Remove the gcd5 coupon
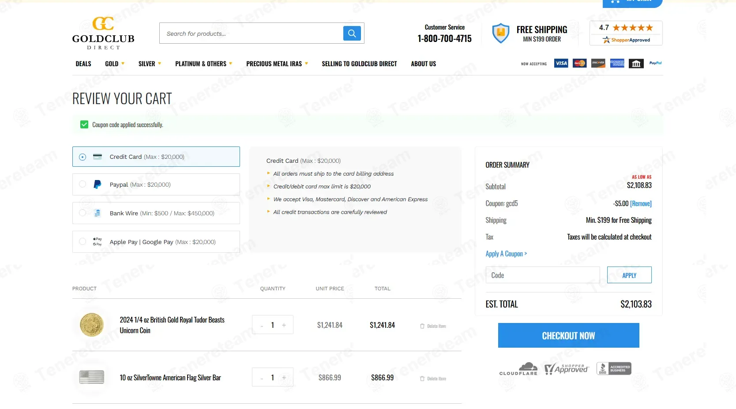The height and width of the screenshot is (409, 736). click(x=641, y=203)
